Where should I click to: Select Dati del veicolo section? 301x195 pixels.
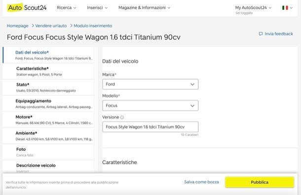[48, 55]
